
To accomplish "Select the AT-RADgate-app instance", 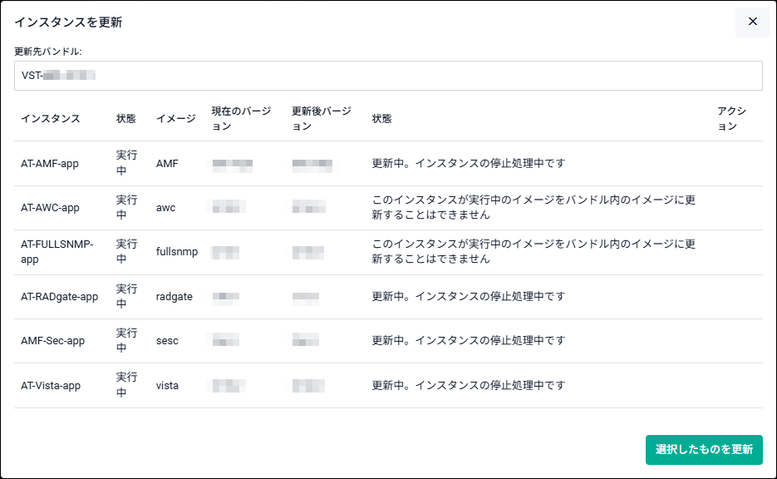I will 60,297.
